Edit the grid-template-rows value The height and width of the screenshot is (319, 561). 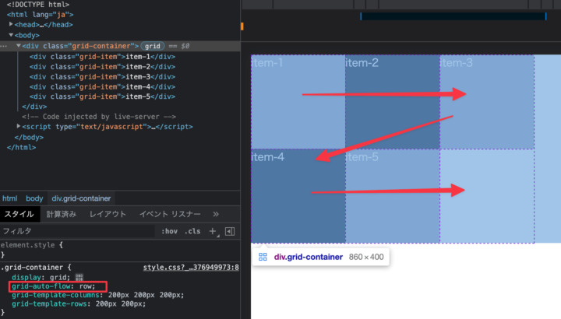point(121,304)
